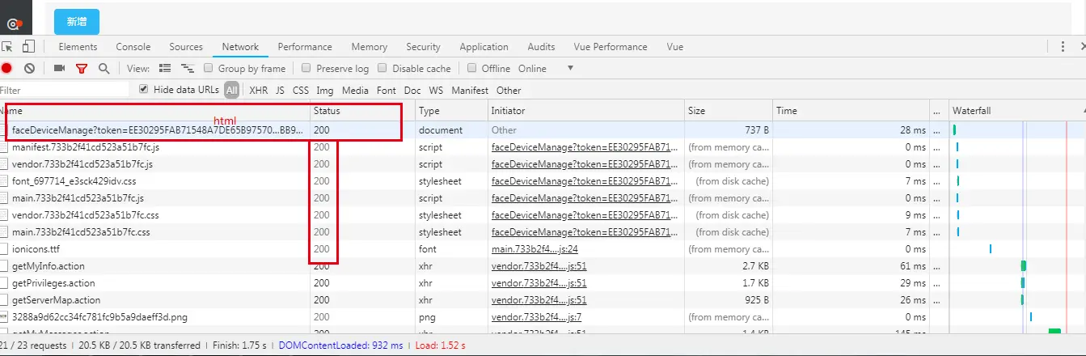Toggle the capture screenshots camera icon

click(59, 69)
